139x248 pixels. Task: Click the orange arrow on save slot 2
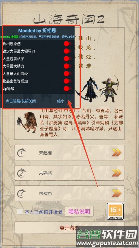[x=116, y=173]
